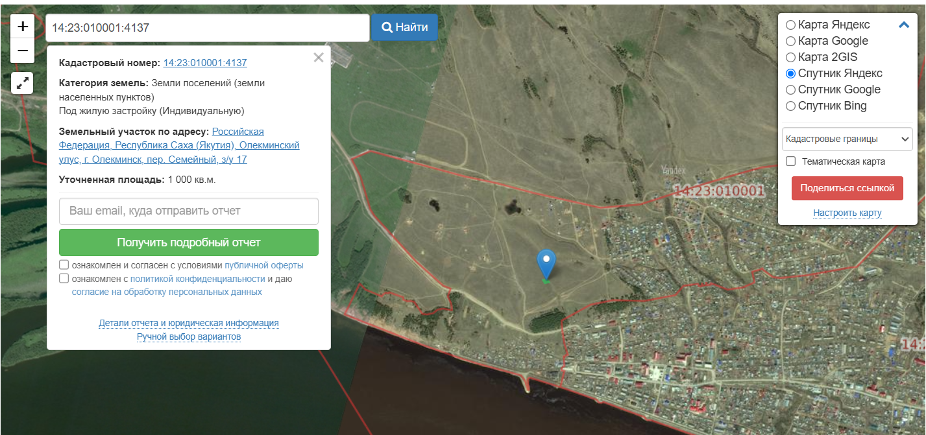Collapse the map layers panel chevron

(x=904, y=25)
